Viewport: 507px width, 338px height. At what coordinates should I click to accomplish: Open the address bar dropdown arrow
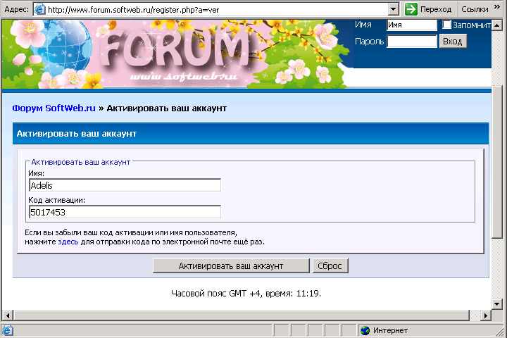tap(393, 9)
